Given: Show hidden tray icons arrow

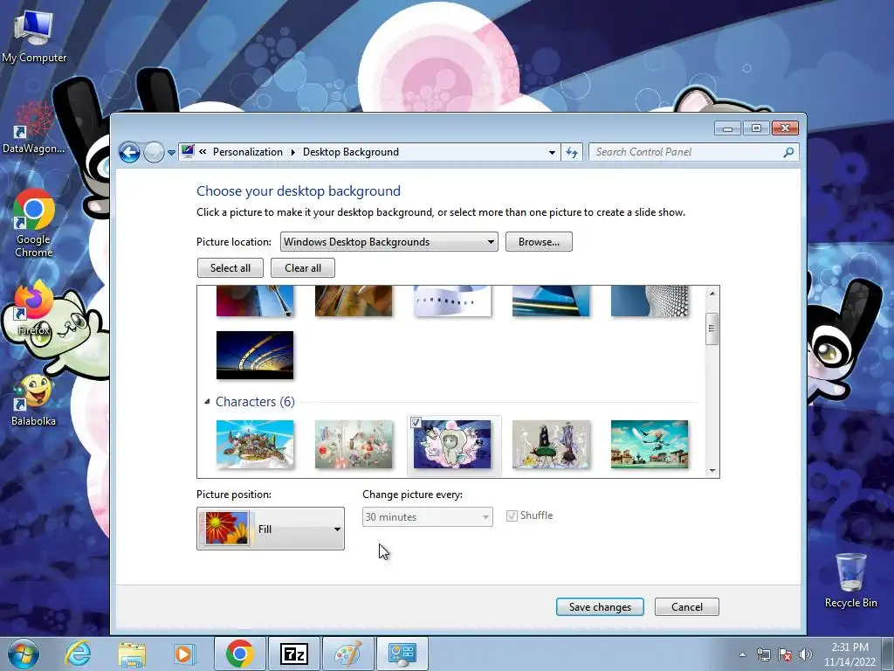Looking at the screenshot, I should click(742, 654).
